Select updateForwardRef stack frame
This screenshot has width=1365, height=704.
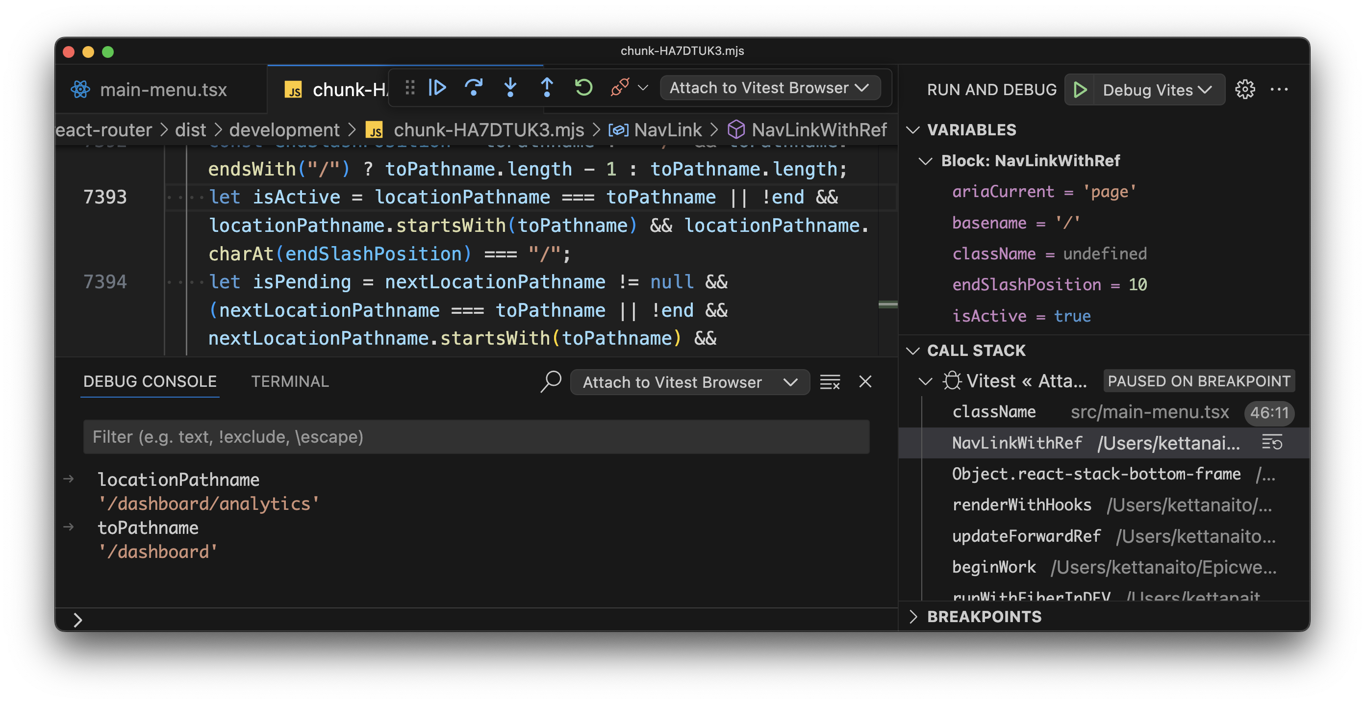tap(1104, 537)
